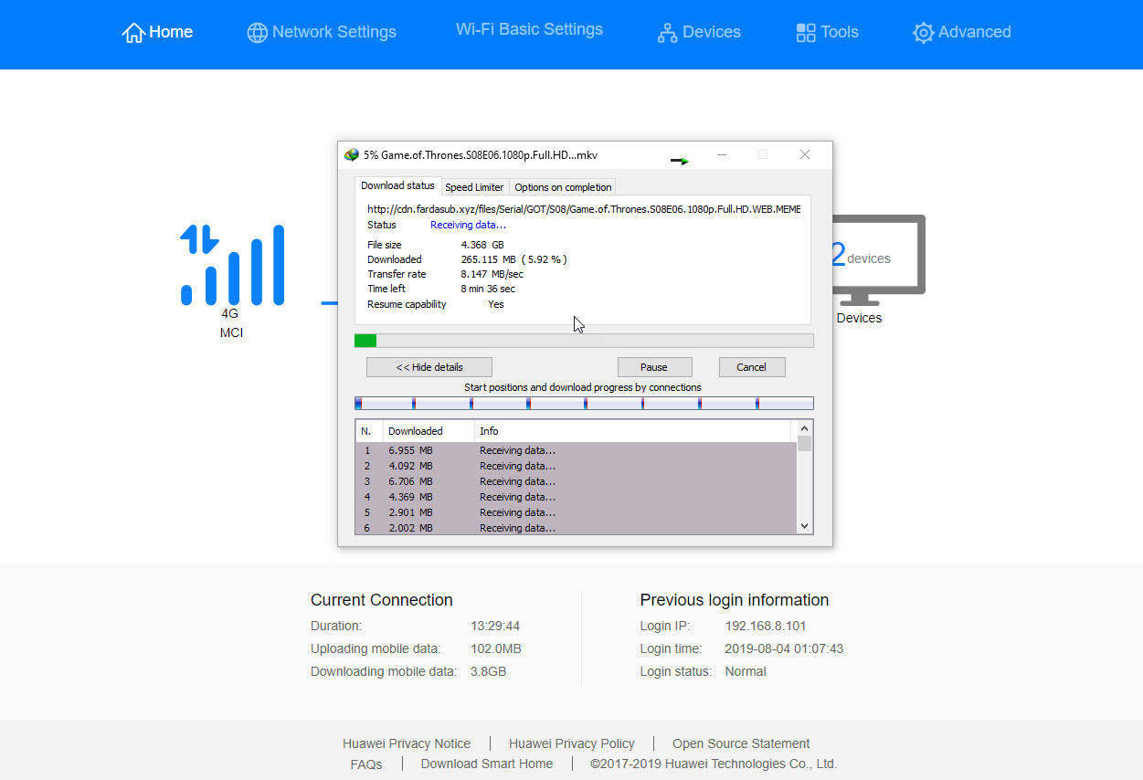Image resolution: width=1143 pixels, height=780 pixels.
Task: Open Network Settings in top navigation
Action: (322, 32)
